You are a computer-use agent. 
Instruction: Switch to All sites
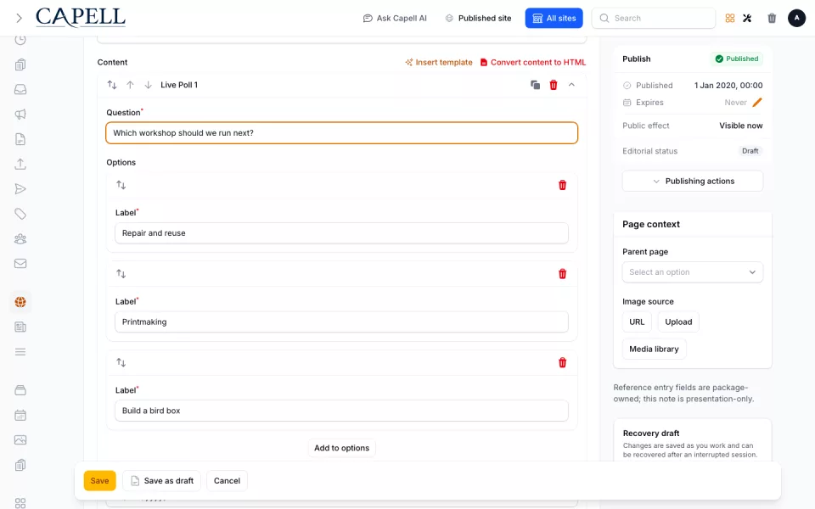554,18
